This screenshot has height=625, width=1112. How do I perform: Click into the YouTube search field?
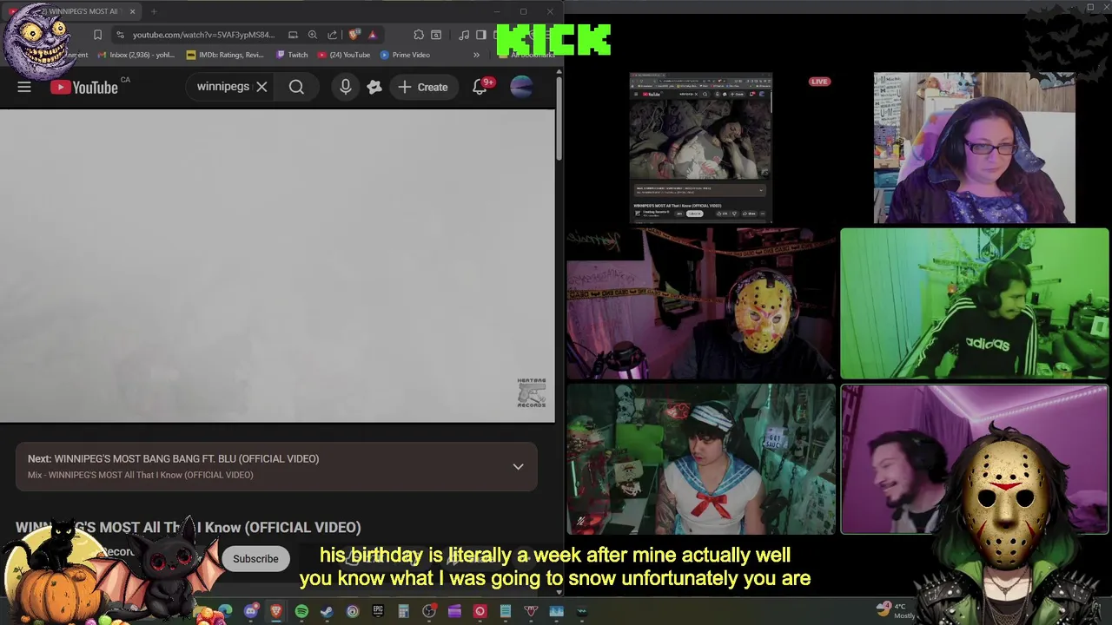(222, 87)
